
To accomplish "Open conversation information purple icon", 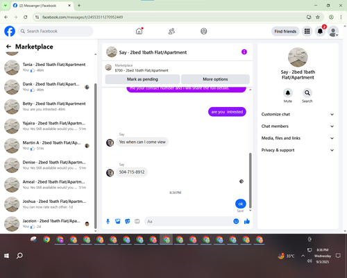I will (x=244, y=52).
